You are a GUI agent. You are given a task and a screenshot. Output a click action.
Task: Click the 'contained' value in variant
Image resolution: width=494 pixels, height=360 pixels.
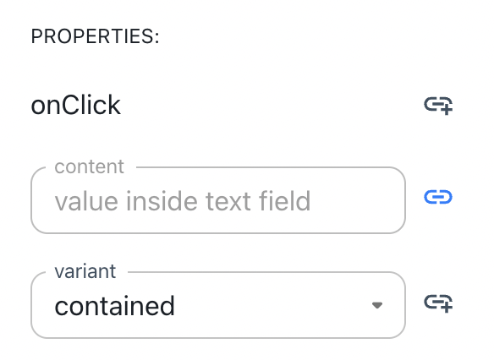115,306
